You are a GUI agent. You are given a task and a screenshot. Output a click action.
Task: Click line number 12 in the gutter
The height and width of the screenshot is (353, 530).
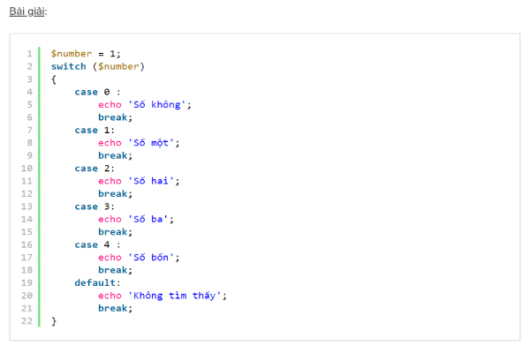tap(26, 193)
